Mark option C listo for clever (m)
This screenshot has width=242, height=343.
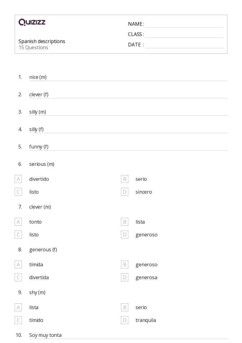click(x=18, y=235)
